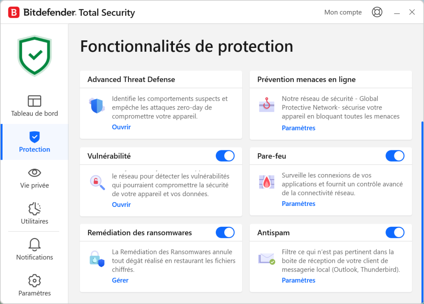Viewport: 424px width, 304px height.
Task: Open the Utilitaires sidebar item
Action: [34, 214]
